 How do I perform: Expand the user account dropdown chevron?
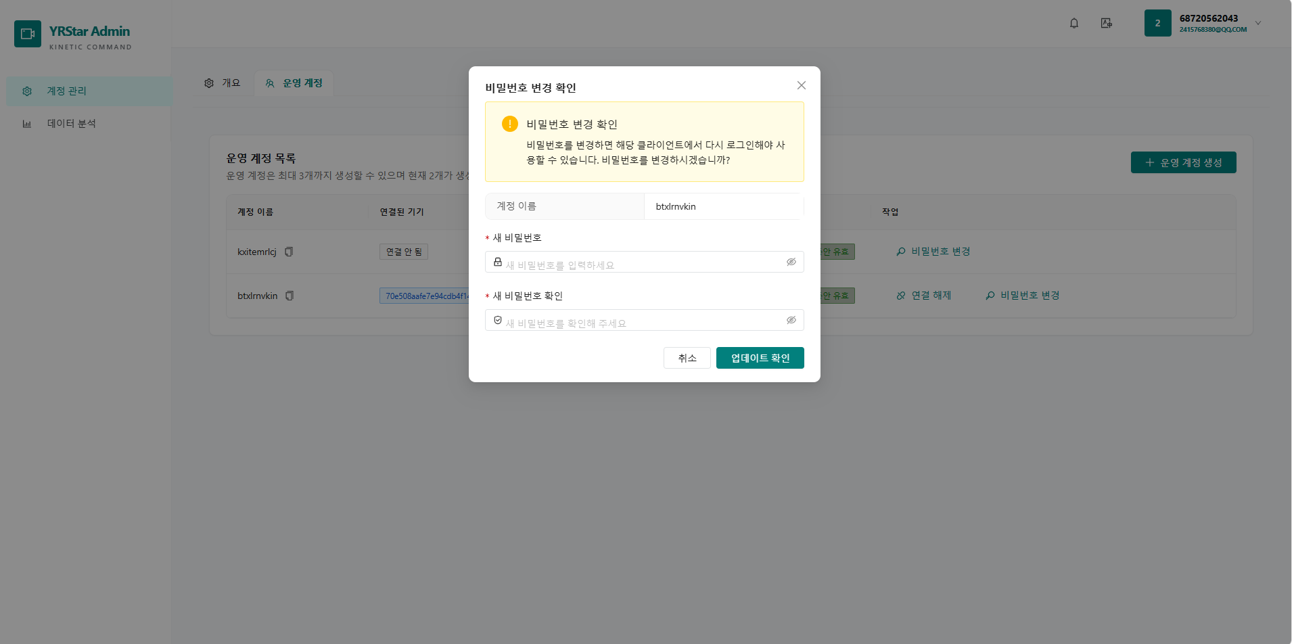[x=1258, y=23]
